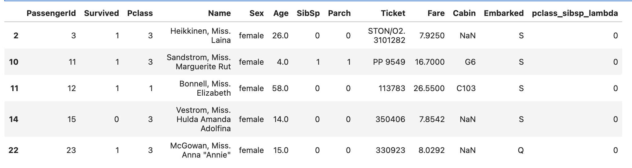
Task: Click row index 10
Action: point(14,62)
